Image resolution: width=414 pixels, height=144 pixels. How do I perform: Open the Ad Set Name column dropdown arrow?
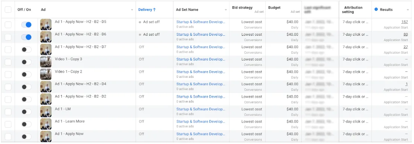pos(226,10)
